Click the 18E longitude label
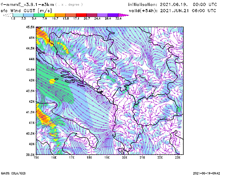 [89, 157]
